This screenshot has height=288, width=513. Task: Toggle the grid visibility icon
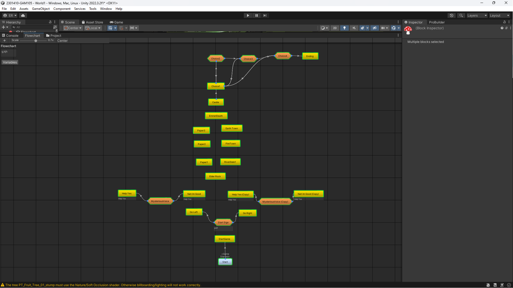tap(110, 28)
